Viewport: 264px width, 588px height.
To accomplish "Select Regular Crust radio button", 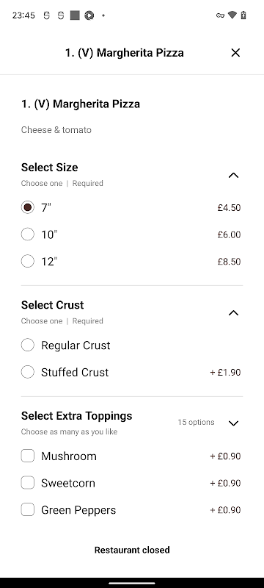I will [28, 345].
